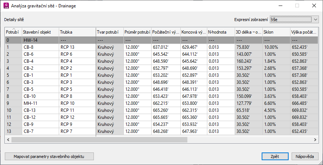Close the Analýza gravitační sítě dialog

click(314, 6)
